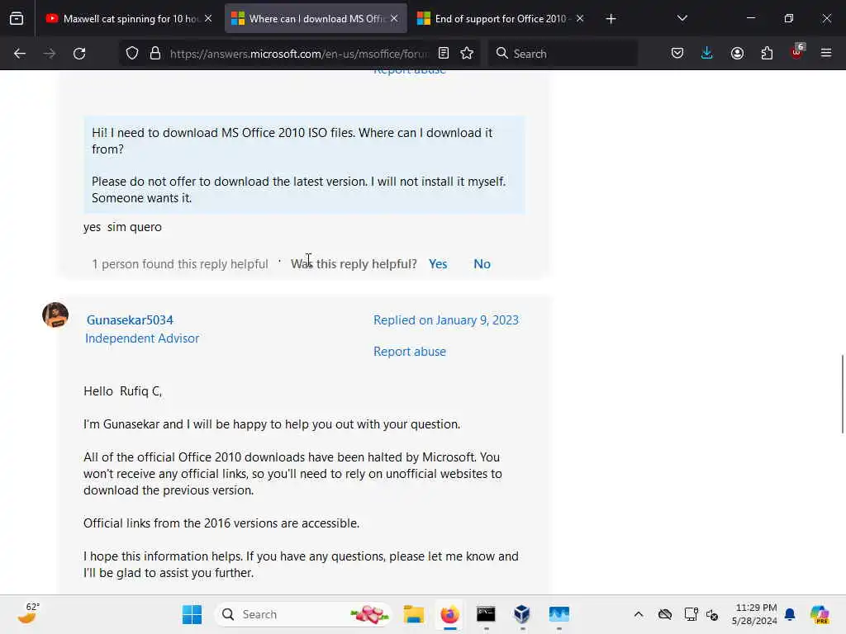Screen dimensions: 846x634
Task: Close the End of support for Office 2010 tab
Action: coord(580,19)
